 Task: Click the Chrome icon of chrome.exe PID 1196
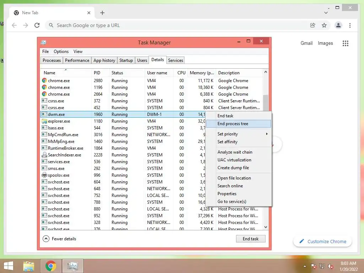click(x=44, y=87)
